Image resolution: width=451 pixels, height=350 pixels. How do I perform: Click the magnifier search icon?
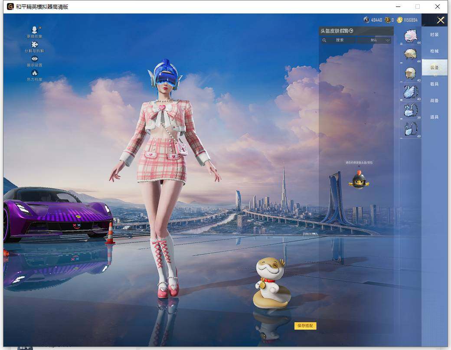324,40
